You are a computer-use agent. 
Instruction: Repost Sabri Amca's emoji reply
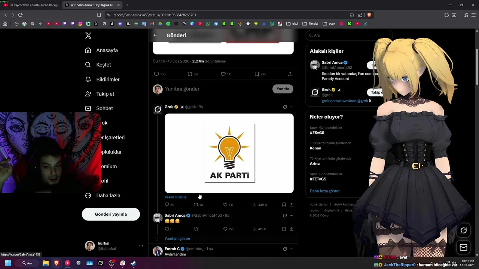pyautogui.click(x=196, y=229)
